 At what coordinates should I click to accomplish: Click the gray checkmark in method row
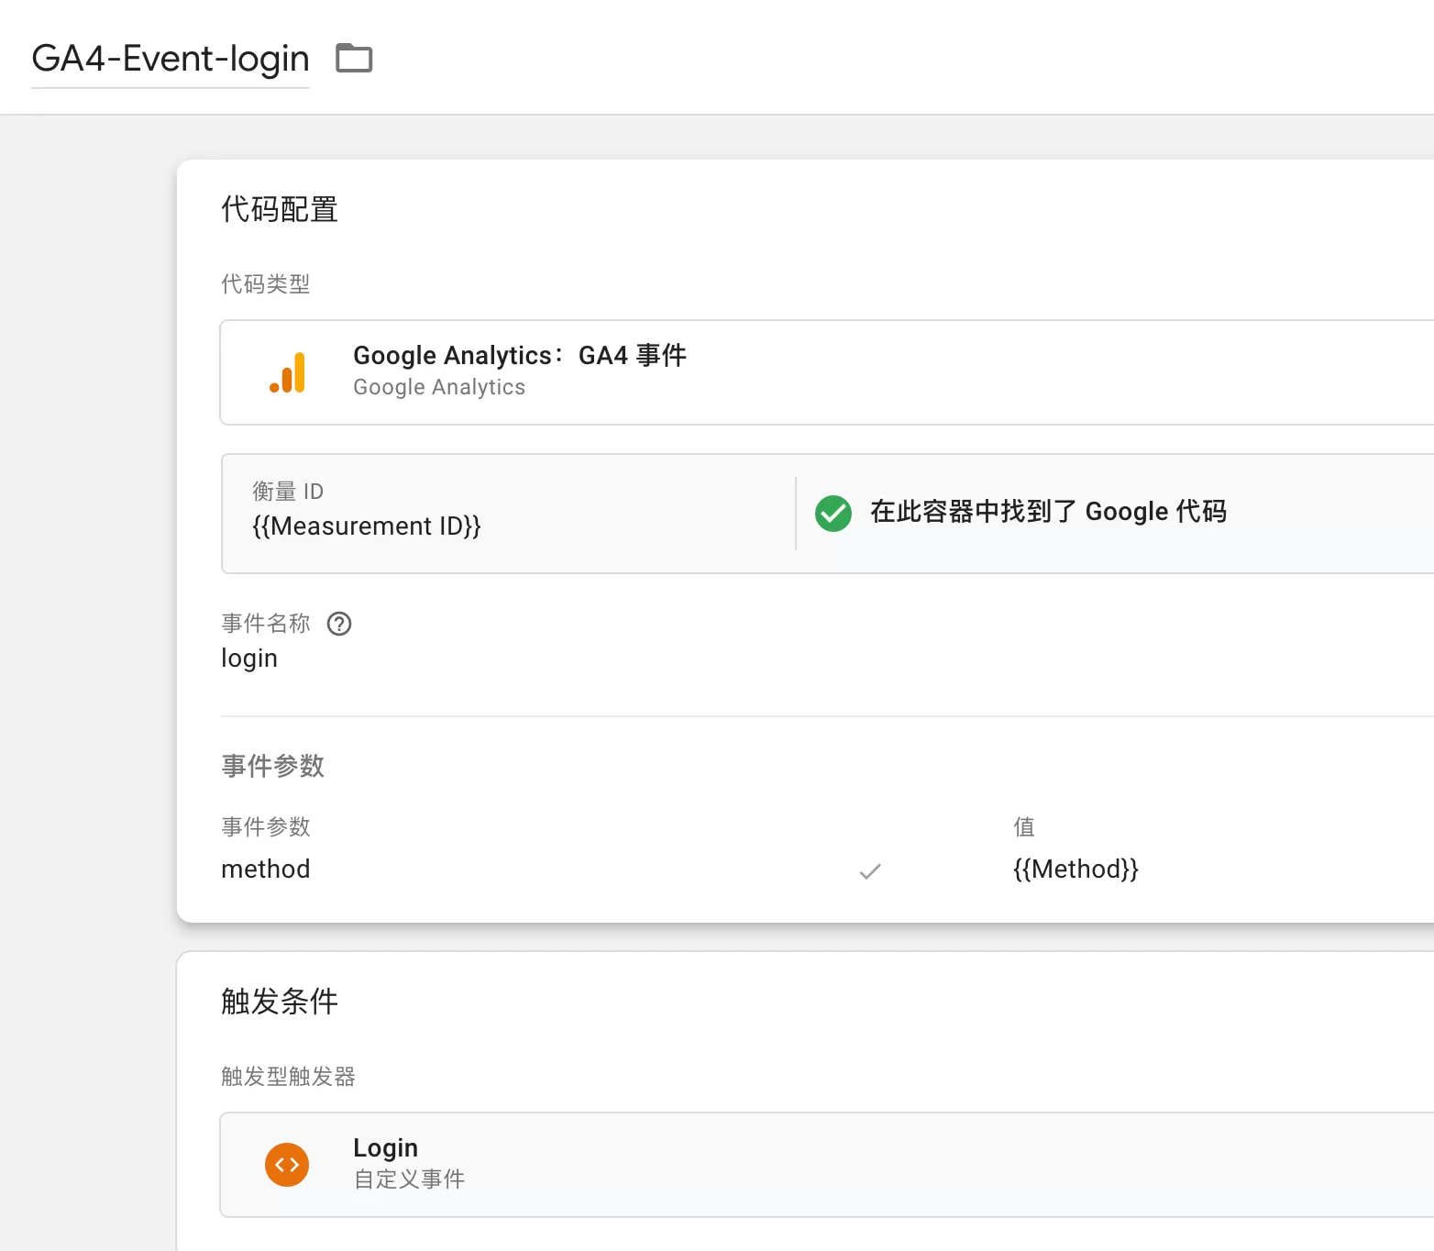(869, 870)
